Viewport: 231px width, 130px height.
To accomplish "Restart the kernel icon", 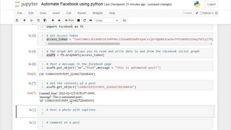I will (85, 20).
